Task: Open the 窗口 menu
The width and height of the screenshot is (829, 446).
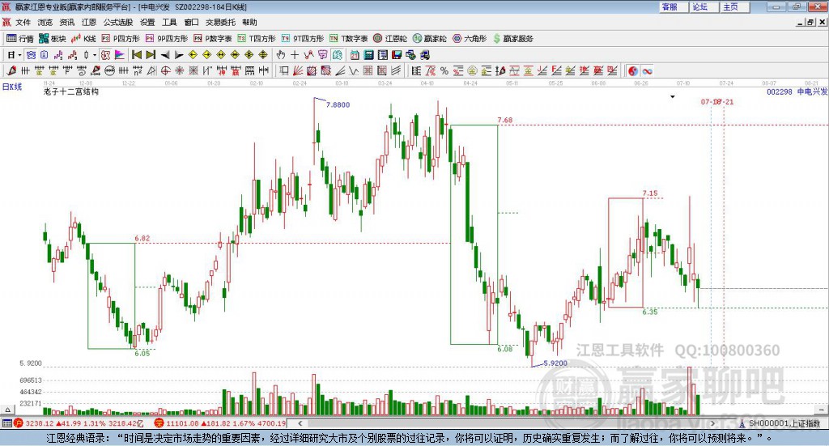Action: pos(191,22)
